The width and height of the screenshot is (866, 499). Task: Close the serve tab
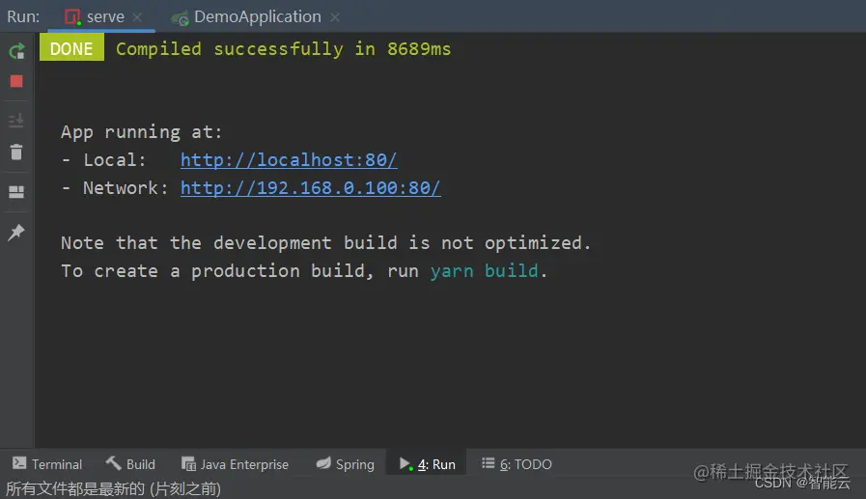click(x=137, y=17)
